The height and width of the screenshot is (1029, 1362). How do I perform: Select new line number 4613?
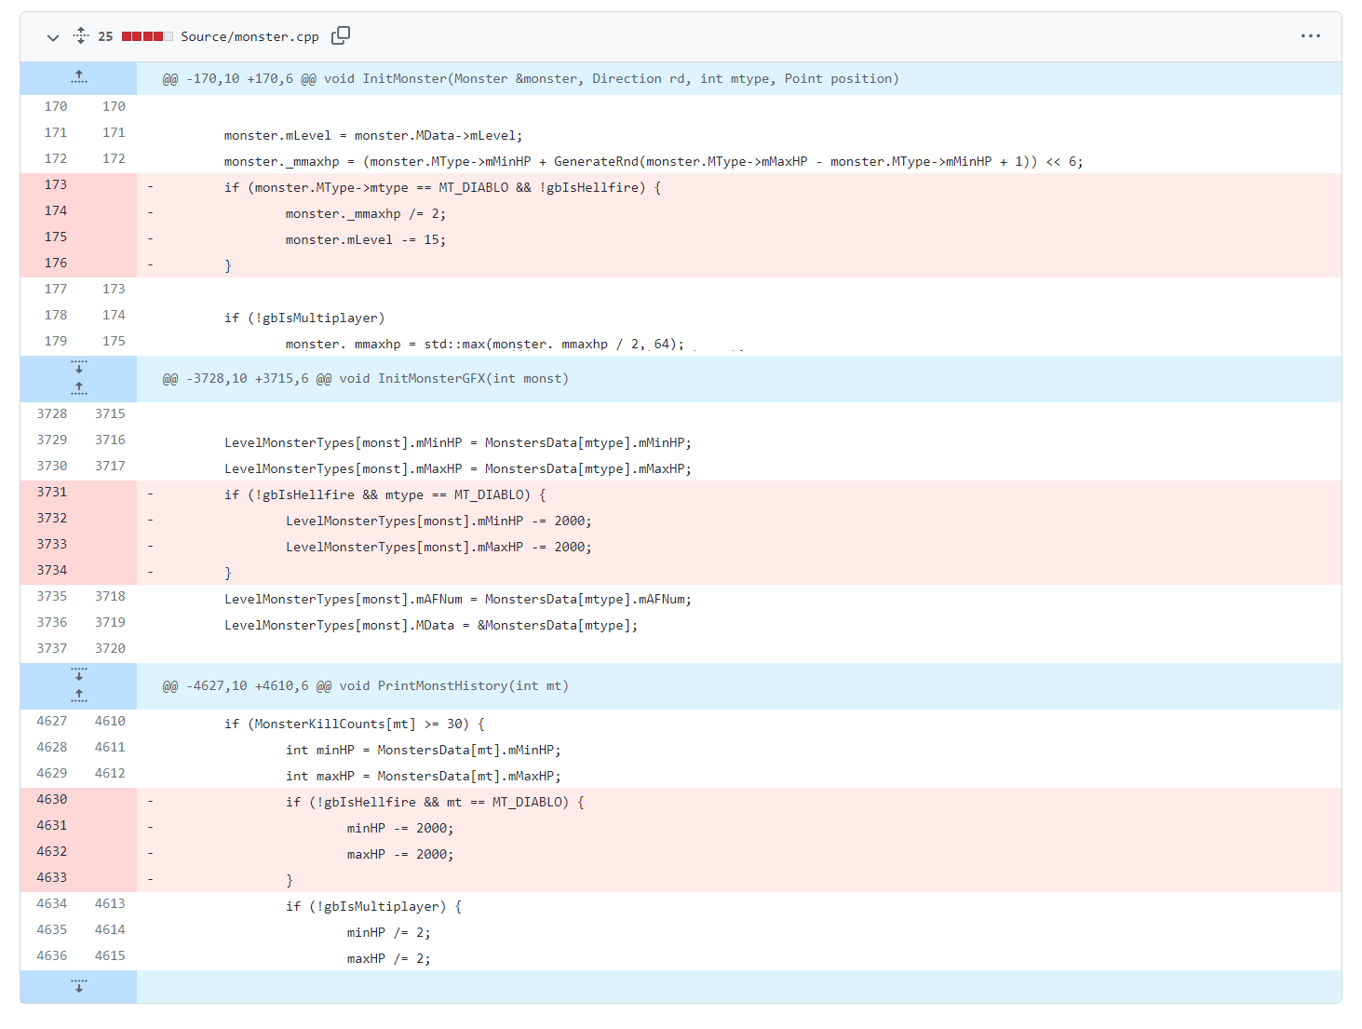tap(110, 902)
